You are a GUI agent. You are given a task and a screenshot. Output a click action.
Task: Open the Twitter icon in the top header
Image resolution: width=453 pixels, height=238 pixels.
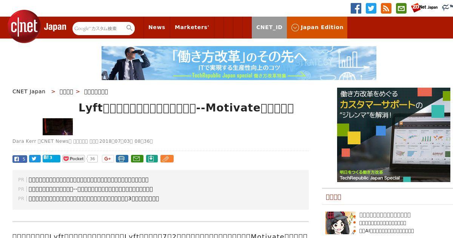(371, 8)
